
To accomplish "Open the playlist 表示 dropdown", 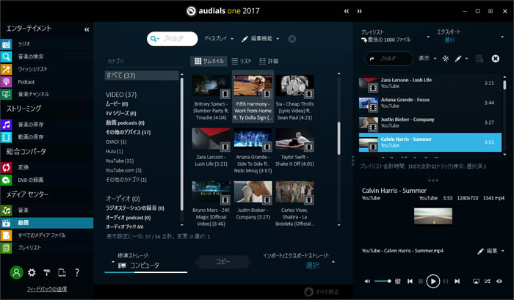I will click(x=427, y=59).
